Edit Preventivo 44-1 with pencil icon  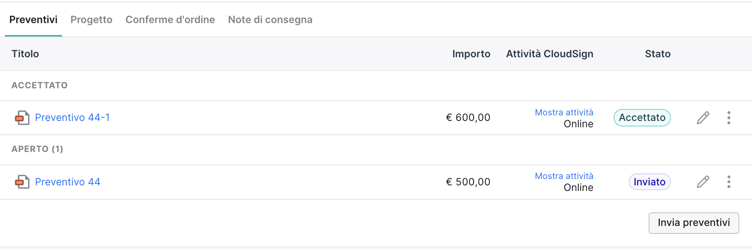(x=703, y=118)
